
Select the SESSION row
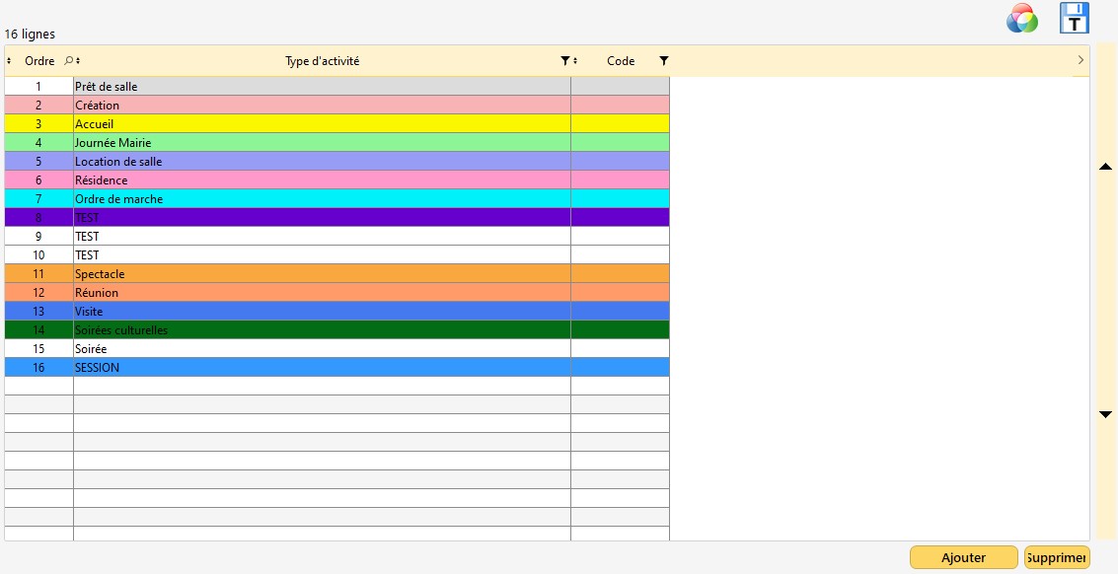[x=322, y=368]
